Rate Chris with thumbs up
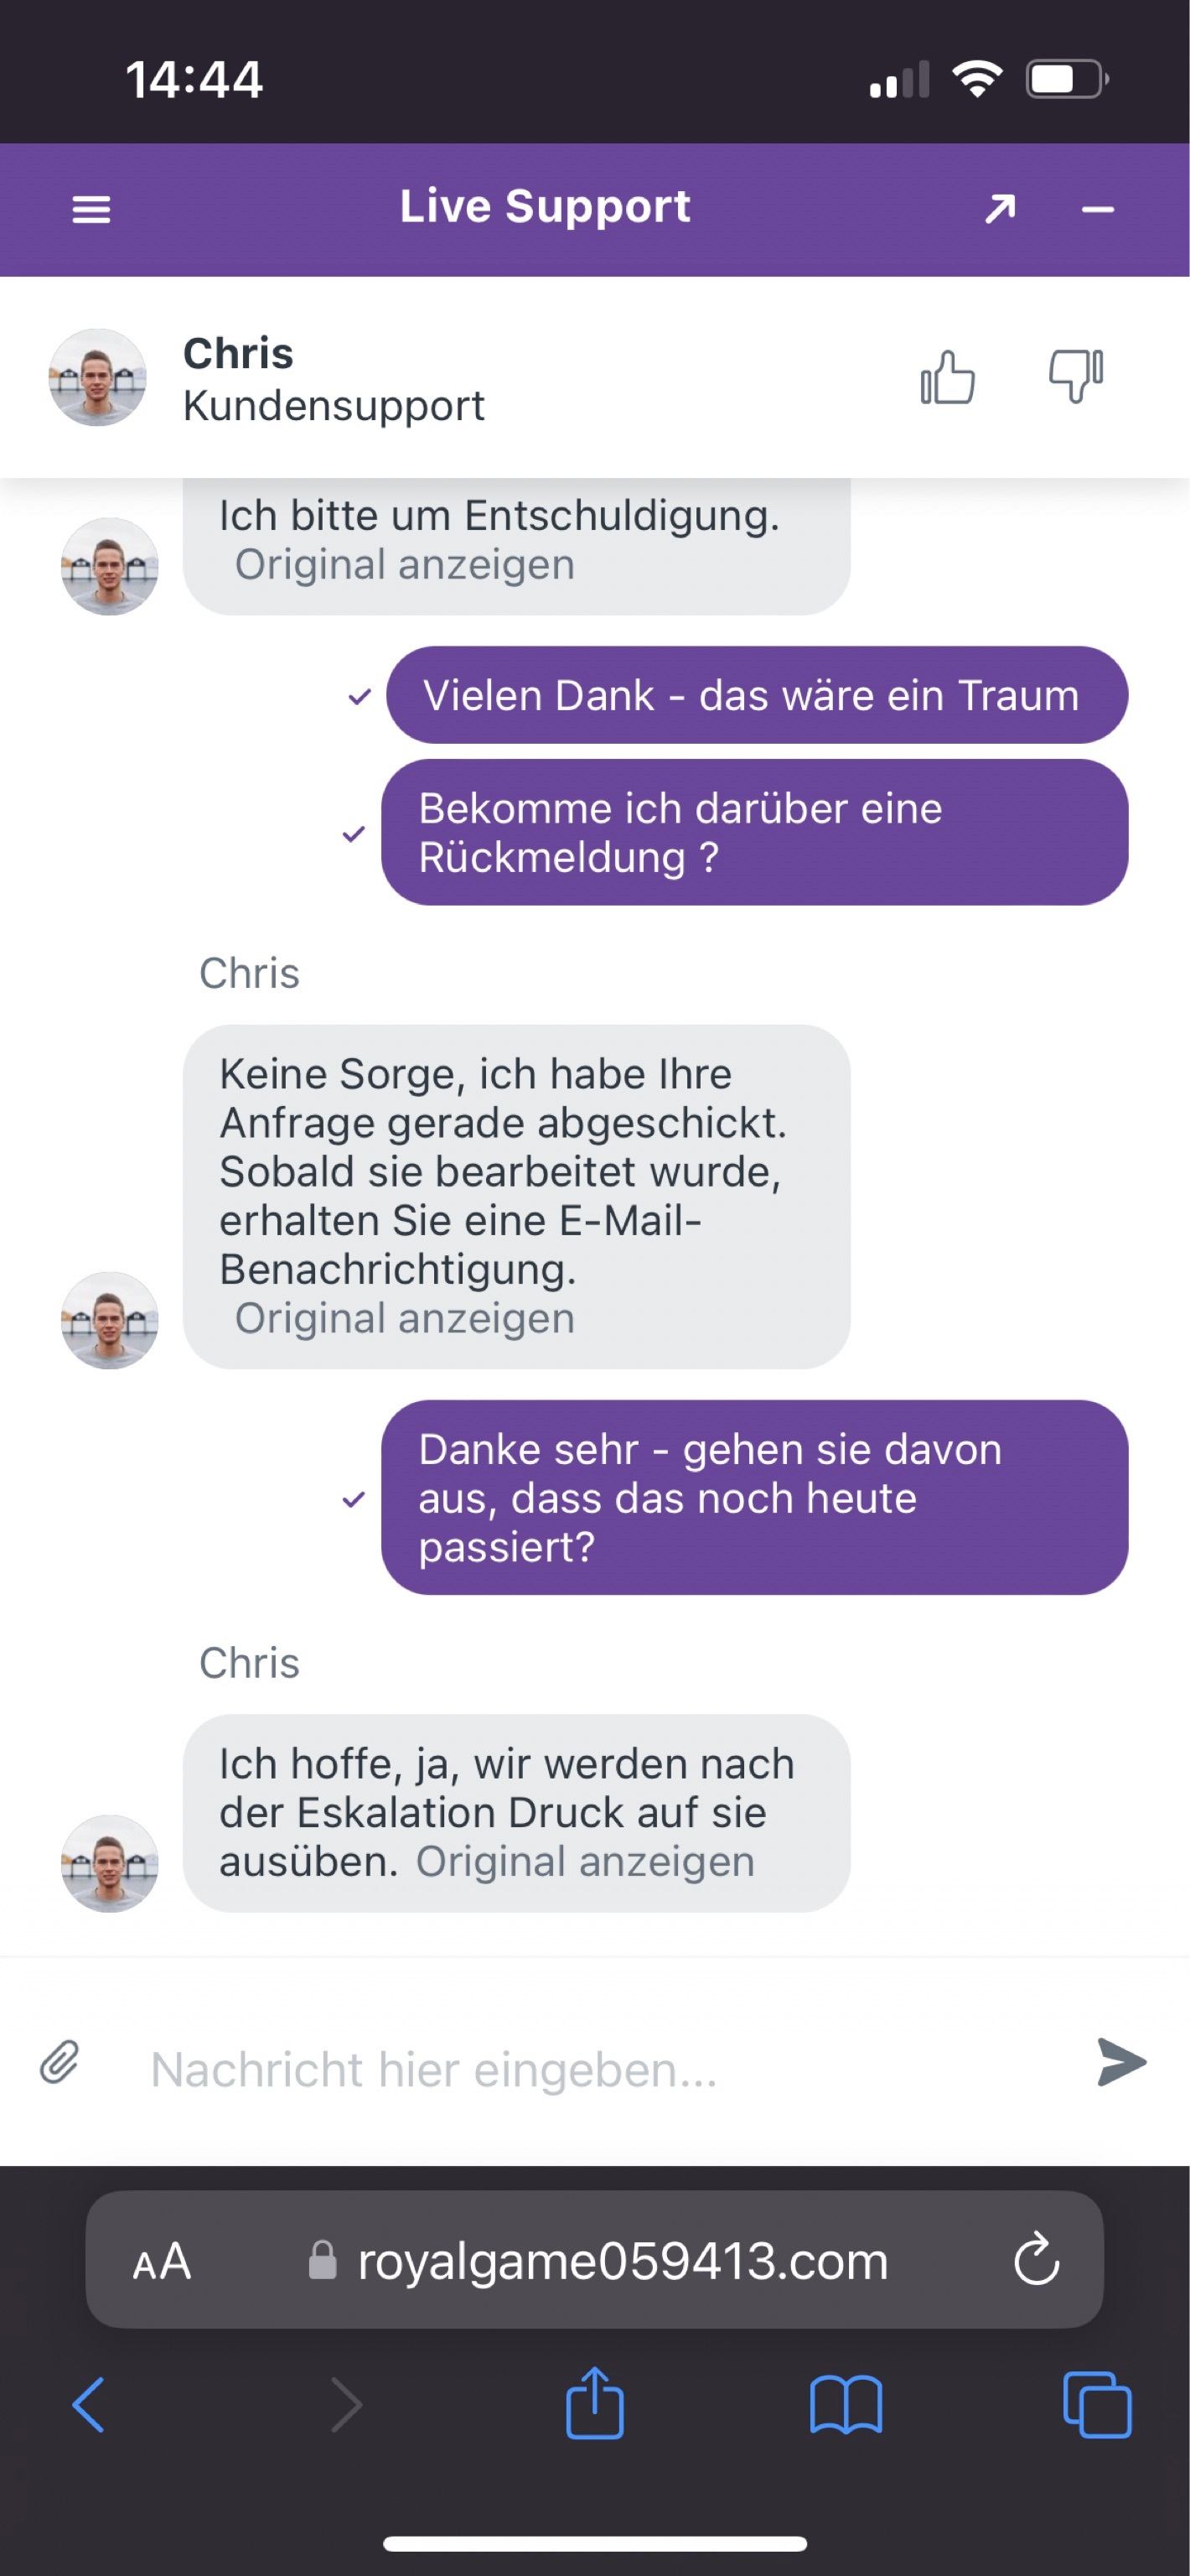Image resolution: width=1190 pixels, height=2576 pixels. tap(947, 377)
